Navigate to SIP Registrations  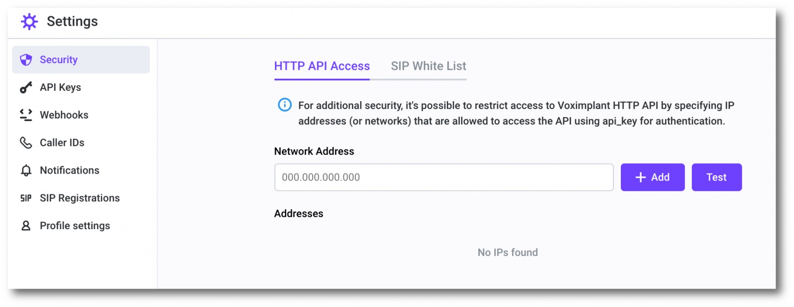[80, 198]
